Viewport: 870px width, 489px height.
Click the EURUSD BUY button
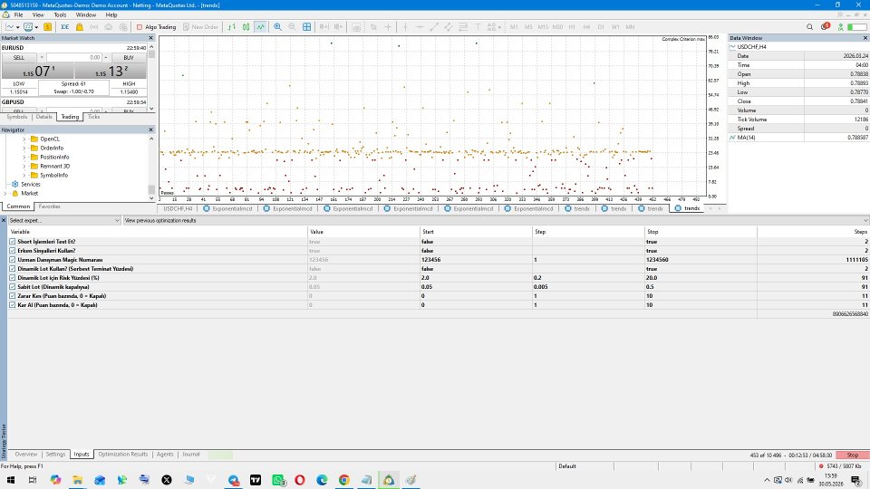pyautogui.click(x=129, y=58)
